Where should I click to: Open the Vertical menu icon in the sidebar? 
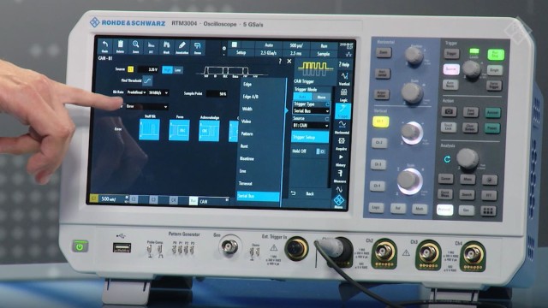[344, 79]
